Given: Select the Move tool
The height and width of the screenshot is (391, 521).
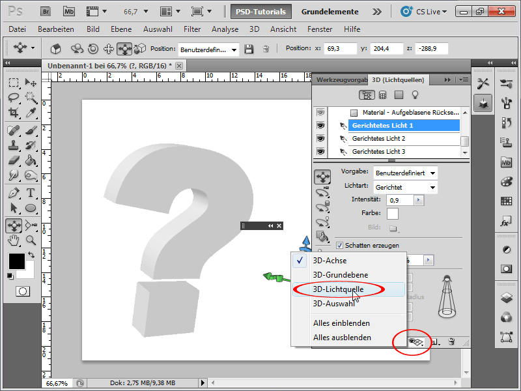Looking at the screenshot, I should [31, 82].
